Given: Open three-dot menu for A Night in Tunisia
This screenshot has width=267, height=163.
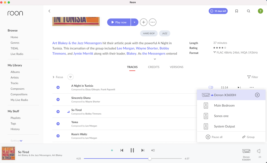Looking at the screenshot, I should (x=252, y=87).
